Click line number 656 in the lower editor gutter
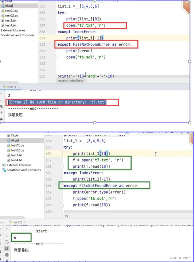195x262 pixels. coord(48,154)
